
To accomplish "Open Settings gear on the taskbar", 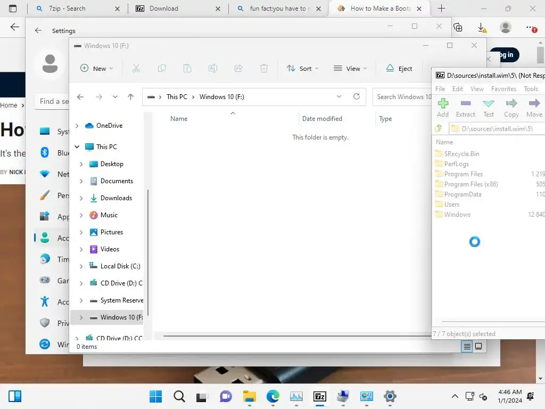I will click(x=390, y=396).
